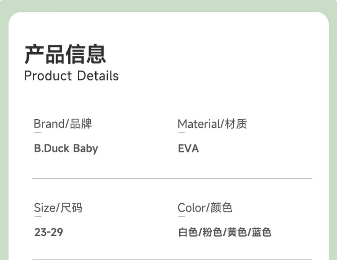Click the 蓝色 color option text

pyautogui.click(x=262, y=233)
